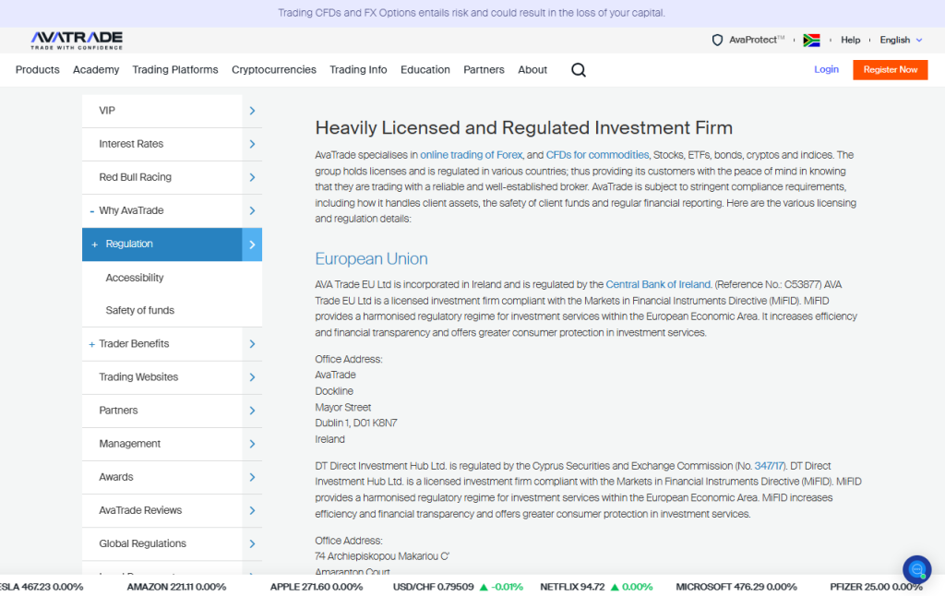Click the Login link
Image resolution: width=945 pixels, height=596 pixels.
826,70
